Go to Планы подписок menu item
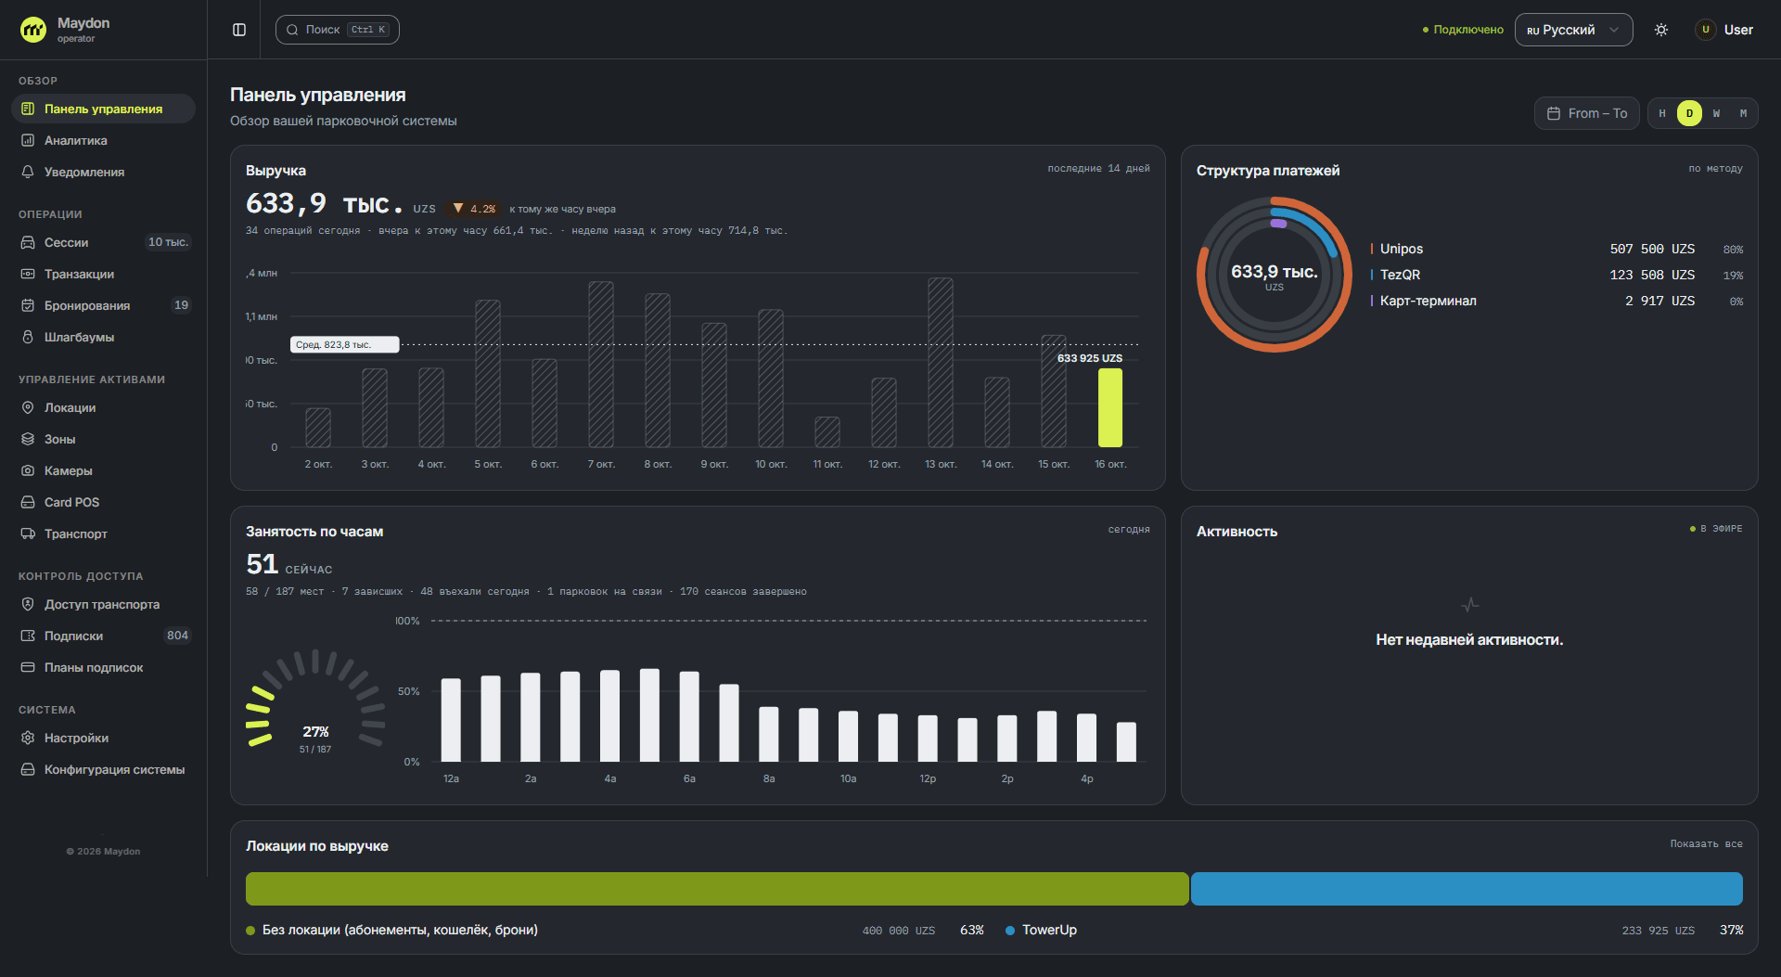This screenshot has width=1781, height=977. pyautogui.click(x=103, y=667)
